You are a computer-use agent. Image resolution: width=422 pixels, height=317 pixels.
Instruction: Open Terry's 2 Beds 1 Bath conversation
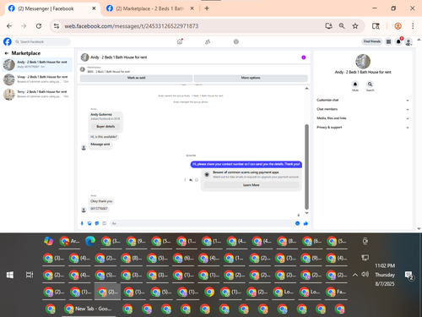click(x=37, y=95)
